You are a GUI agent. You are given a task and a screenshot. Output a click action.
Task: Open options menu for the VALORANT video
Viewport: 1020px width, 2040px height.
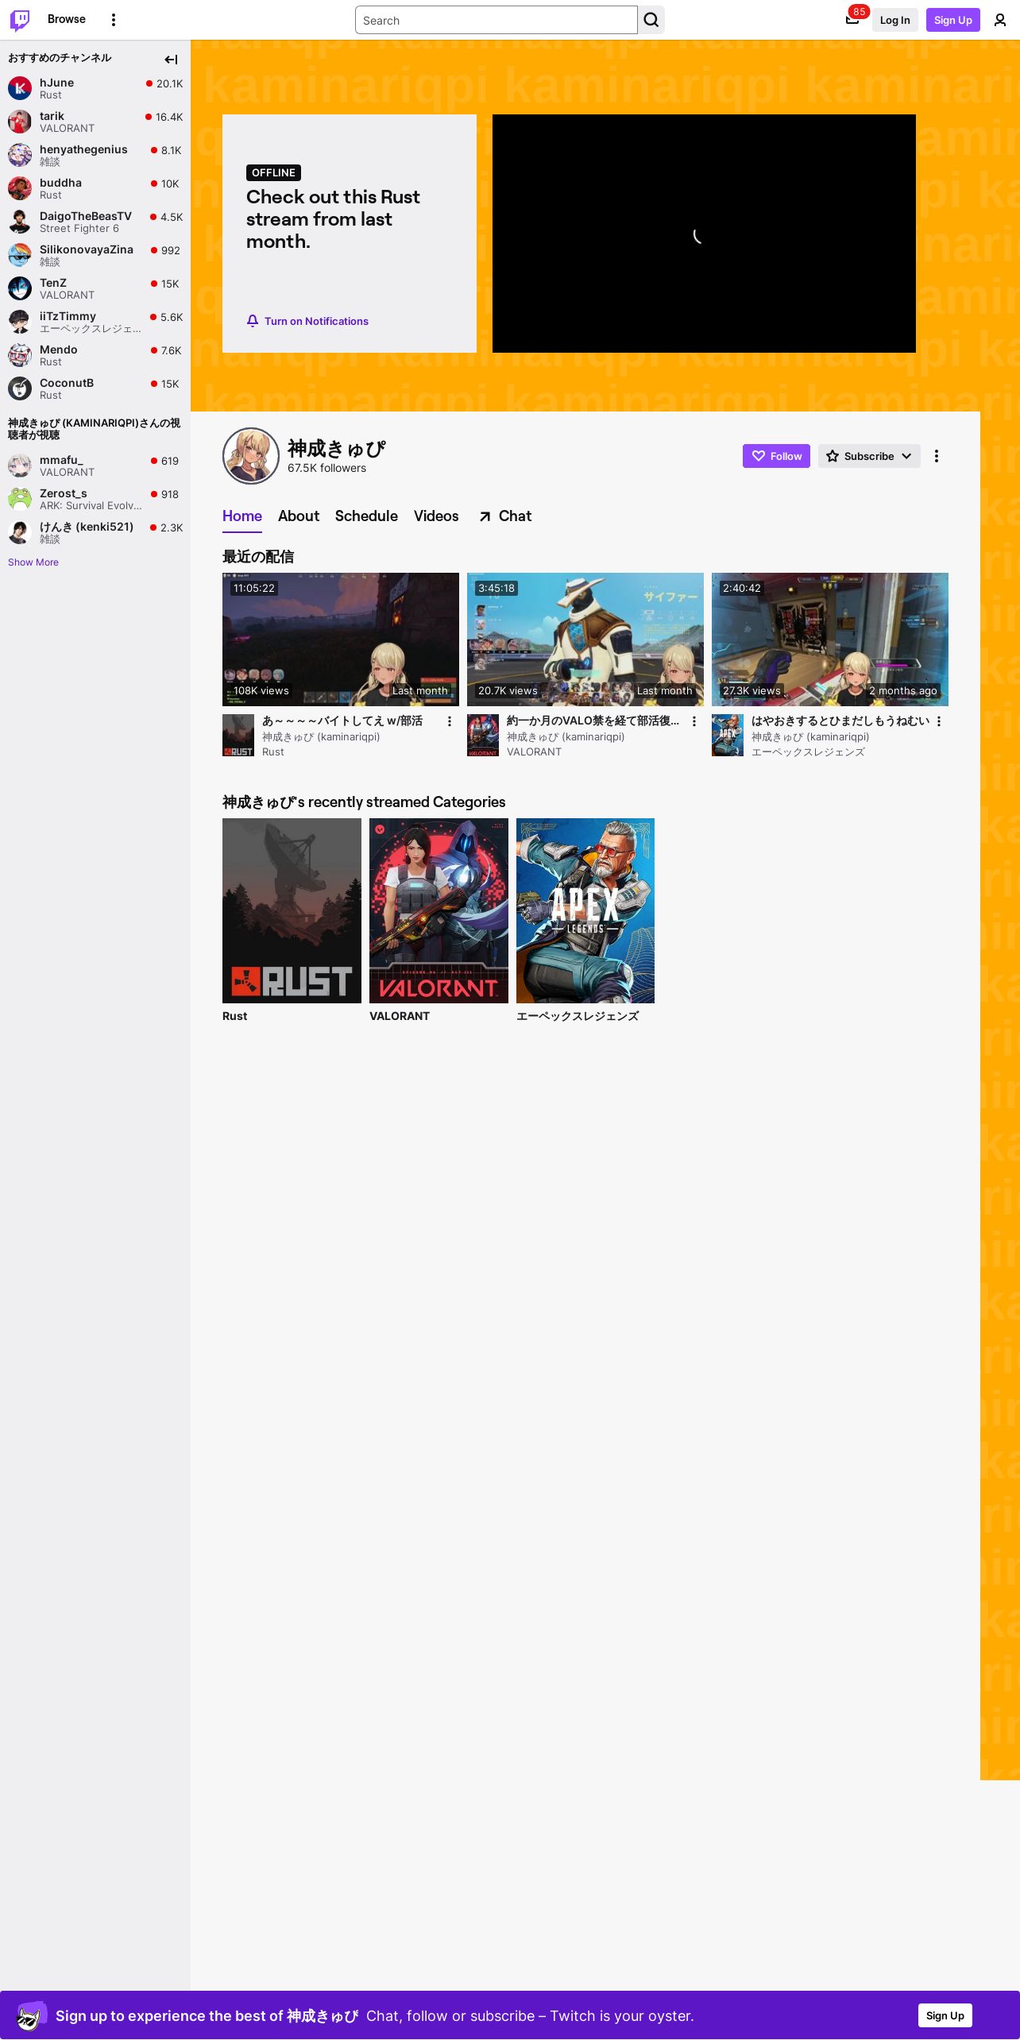[x=694, y=721]
